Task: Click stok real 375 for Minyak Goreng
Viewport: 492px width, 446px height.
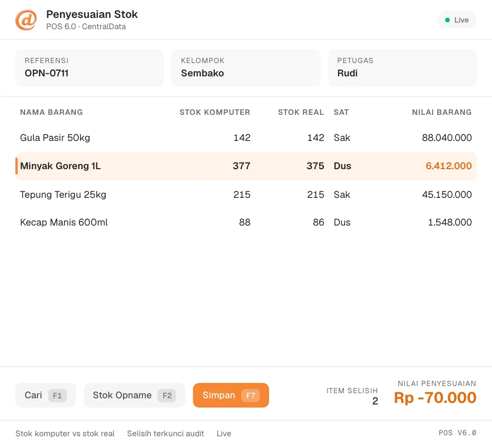Action: (x=315, y=166)
